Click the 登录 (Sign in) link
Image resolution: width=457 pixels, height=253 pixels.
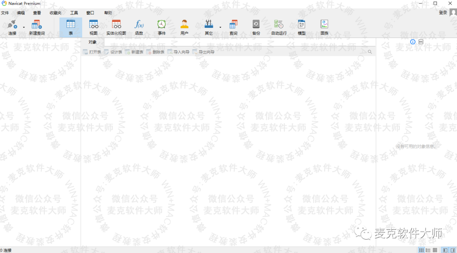(443, 13)
